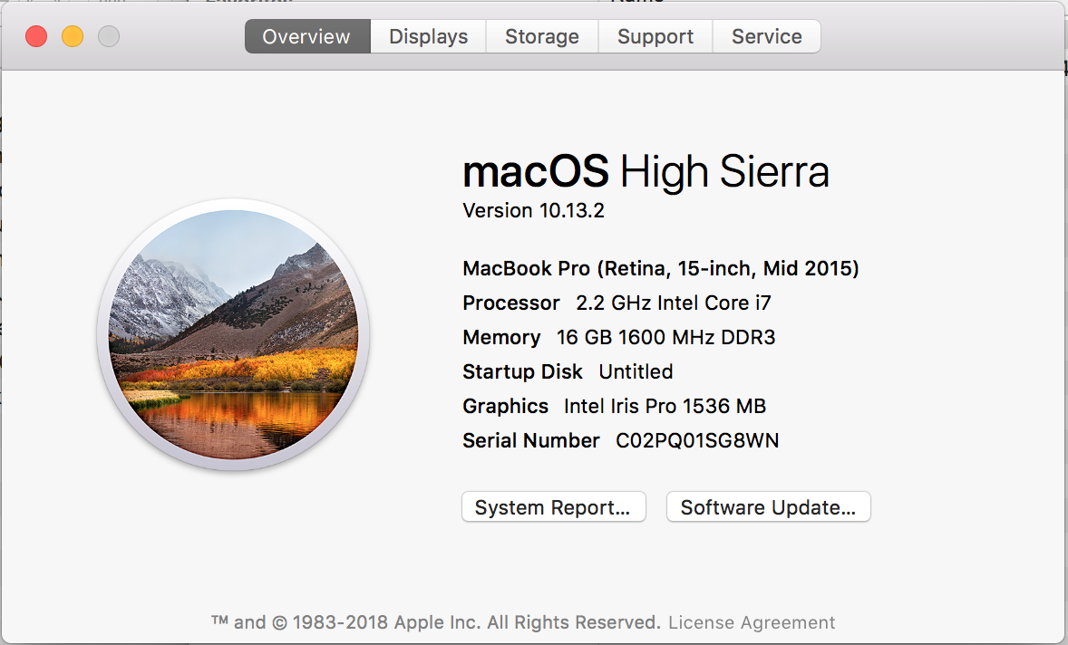This screenshot has width=1068, height=645.
Task: Select the Support tab
Action: click(655, 36)
